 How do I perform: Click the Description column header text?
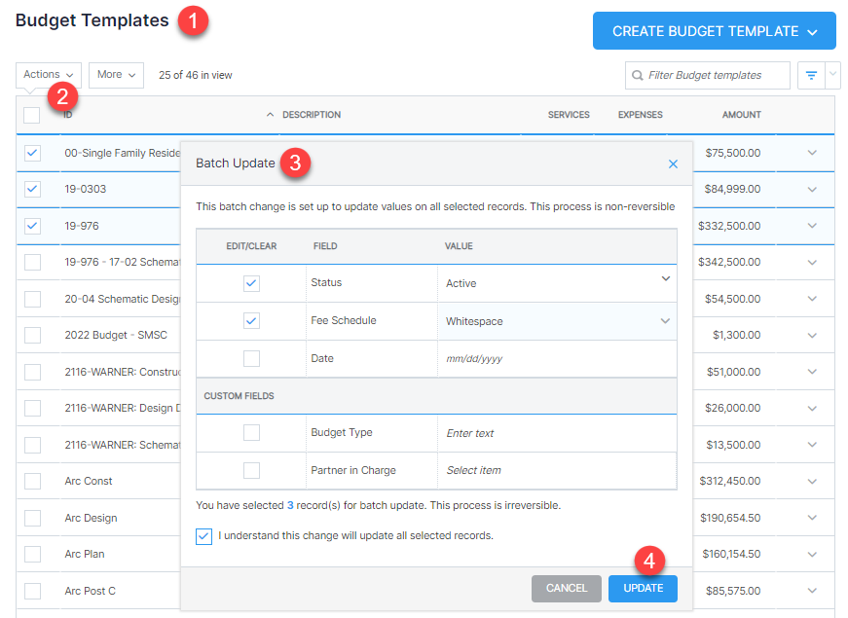(312, 115)
